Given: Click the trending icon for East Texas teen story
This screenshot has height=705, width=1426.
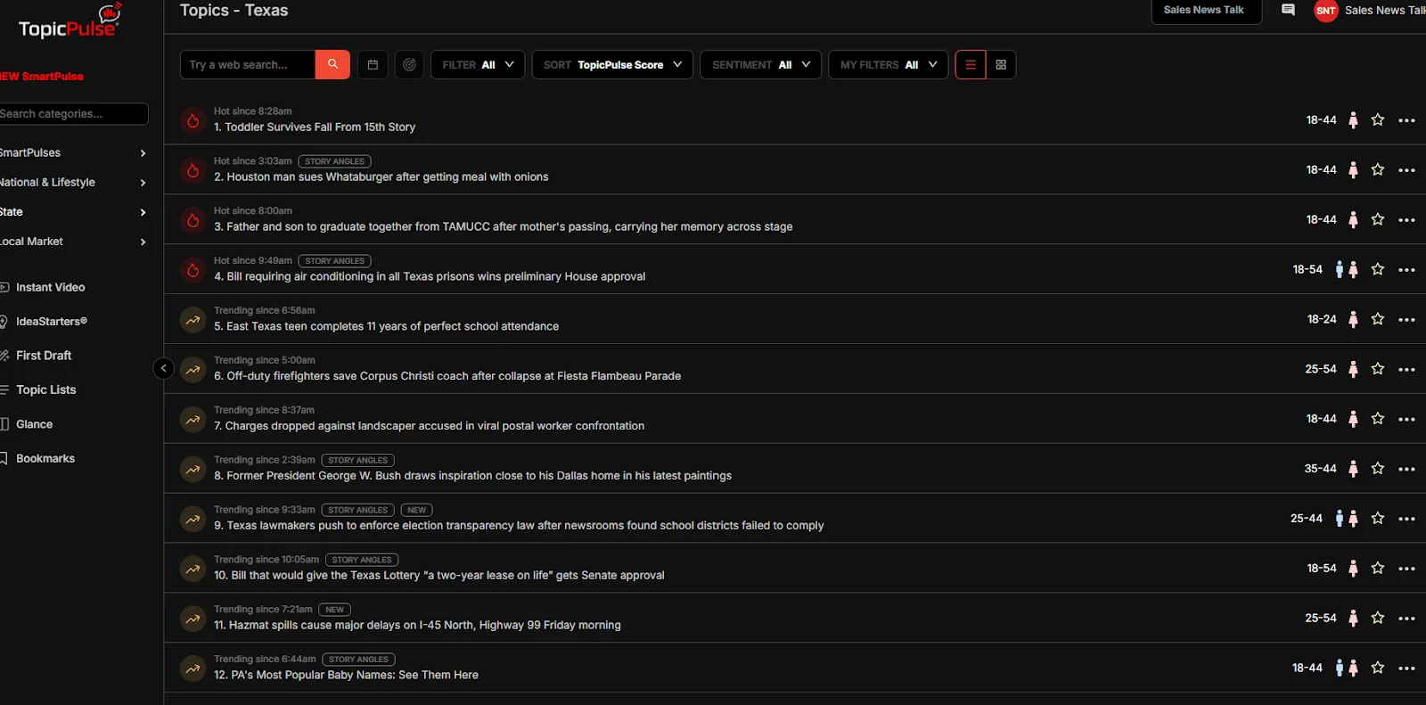Looking at the screenshot, I should point(193,320).
